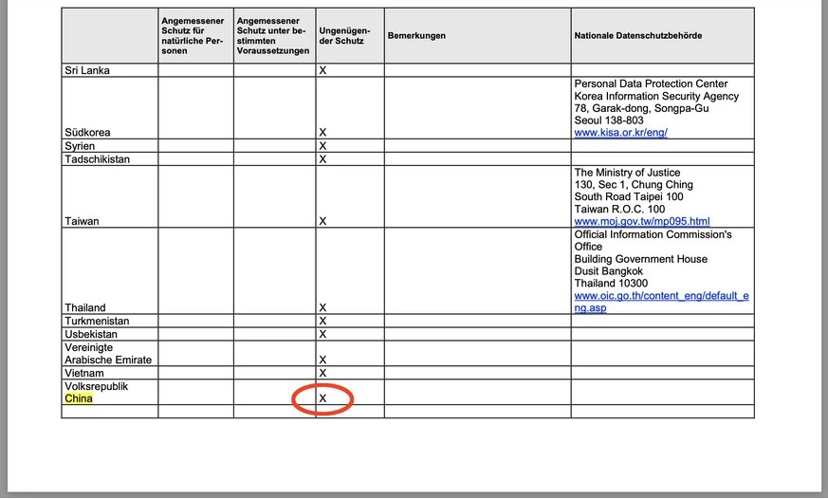Click Korea Information Security Agency text
Image resolution: width=828 pixels, height=499 pixels.
tap(656, 96)
